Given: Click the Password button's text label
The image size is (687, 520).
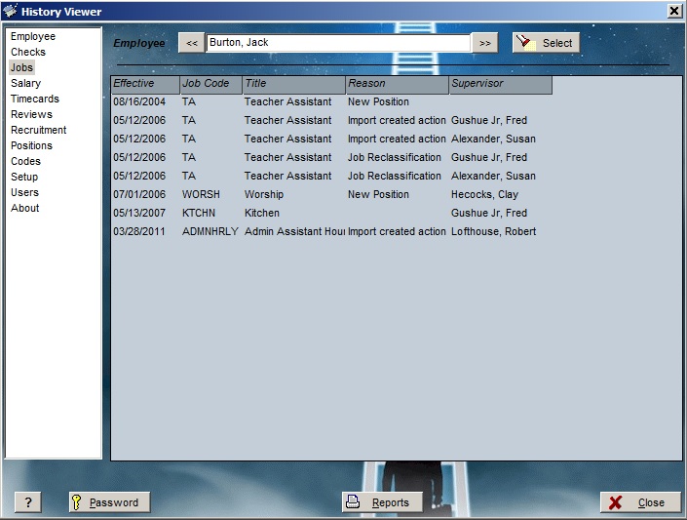Looking at the screenshot, I should point(114,502).
